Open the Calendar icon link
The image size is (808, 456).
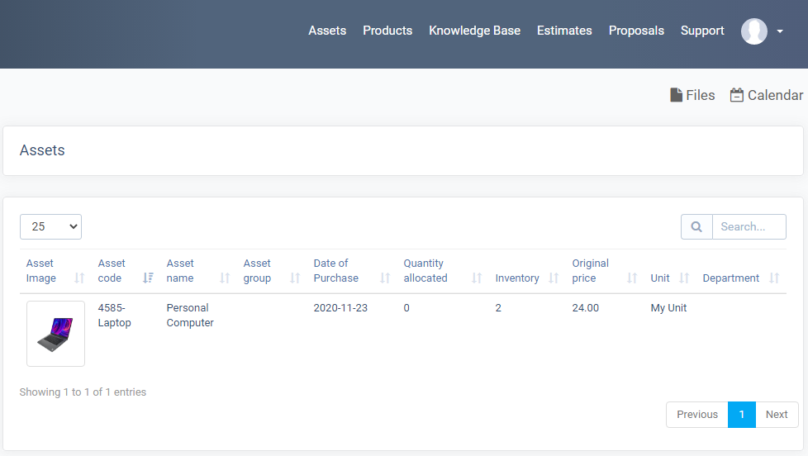(x=736, y=95)
